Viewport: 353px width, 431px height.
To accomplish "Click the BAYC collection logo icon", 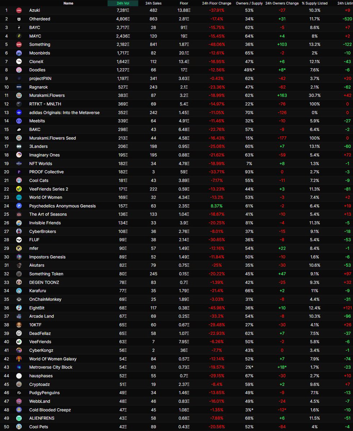I will click(19, 27).
